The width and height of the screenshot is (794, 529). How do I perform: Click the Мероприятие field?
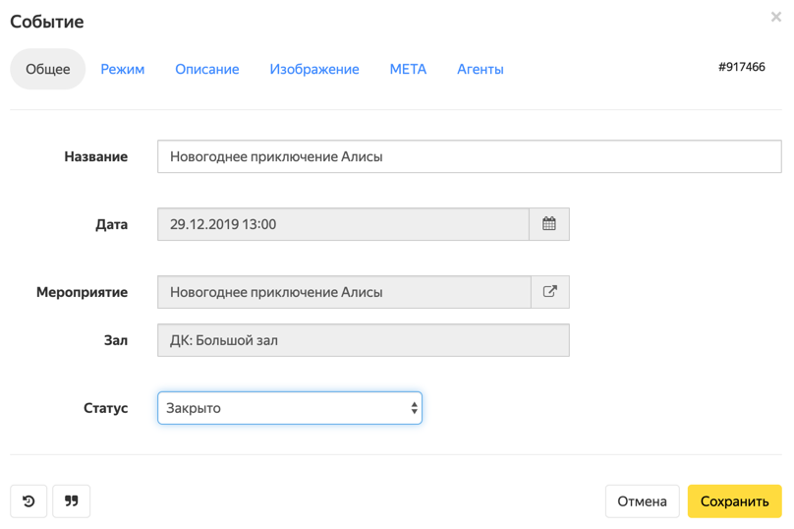point(344,292)
